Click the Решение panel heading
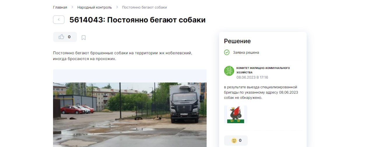 [237, 41]
